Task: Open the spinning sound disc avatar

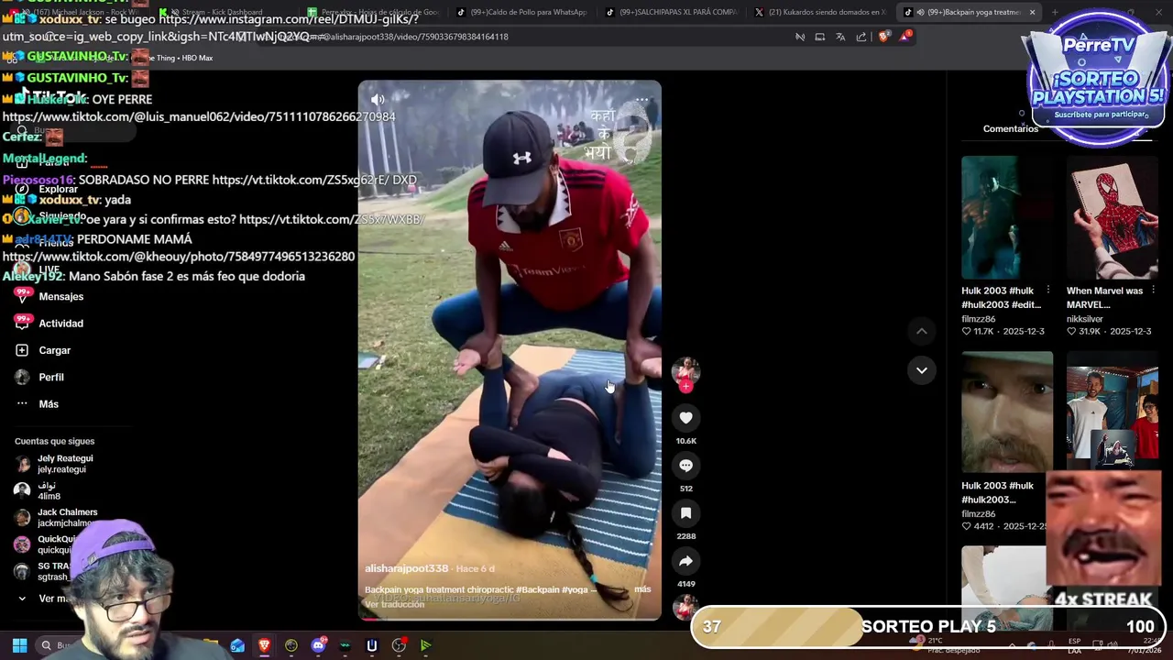Action: pyautogui.click(x=685, y=607)
